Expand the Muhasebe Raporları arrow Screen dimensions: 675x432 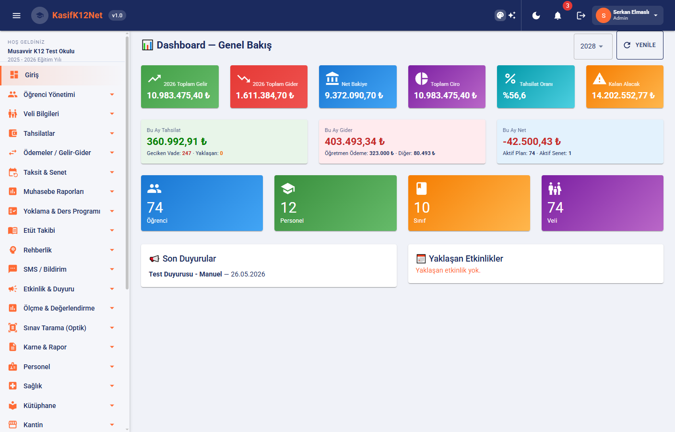[112, 192]
